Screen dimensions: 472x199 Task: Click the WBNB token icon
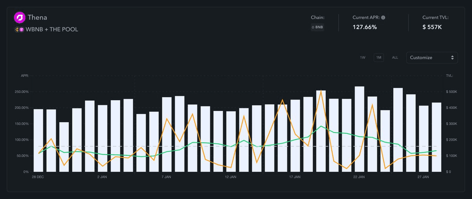pyautogui.click(x=17, y=29)
